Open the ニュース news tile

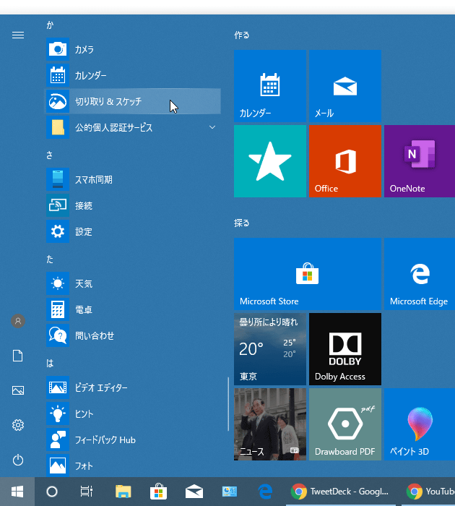click(x=270, y=424)
